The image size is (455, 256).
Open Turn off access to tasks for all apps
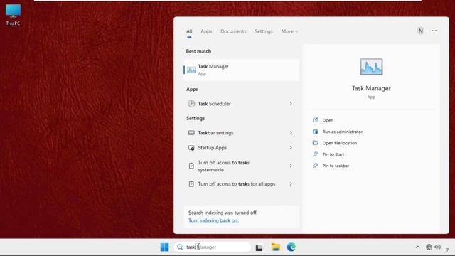coord(241,184)
